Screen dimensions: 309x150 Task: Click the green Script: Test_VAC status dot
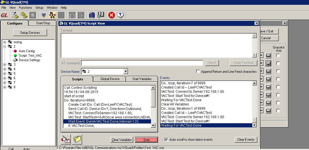point(15,56)
